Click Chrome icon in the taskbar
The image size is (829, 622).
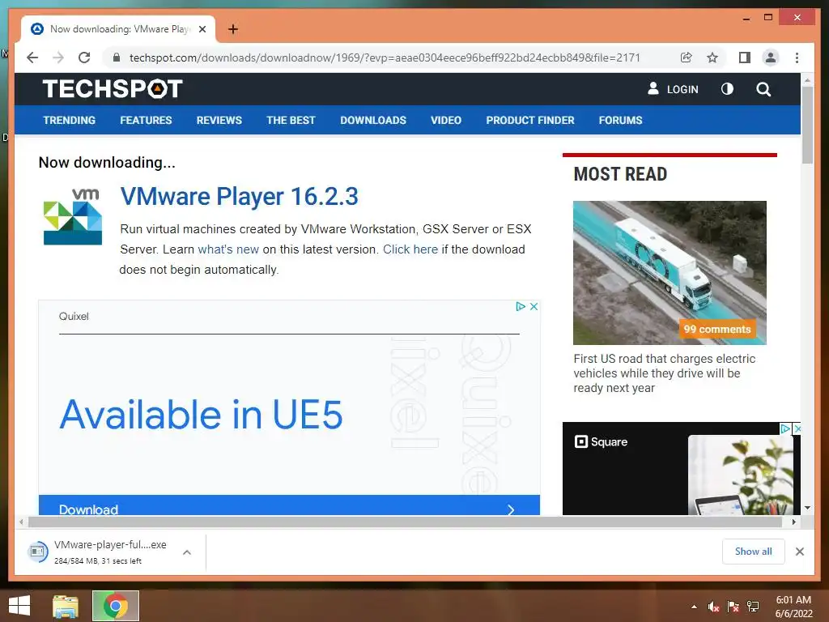[116, 606]
